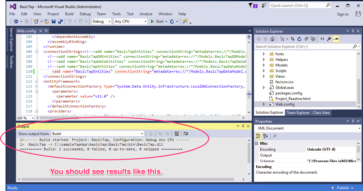
Task: Click the Solution Explorer Home icon
Action: tap(272, 39)
